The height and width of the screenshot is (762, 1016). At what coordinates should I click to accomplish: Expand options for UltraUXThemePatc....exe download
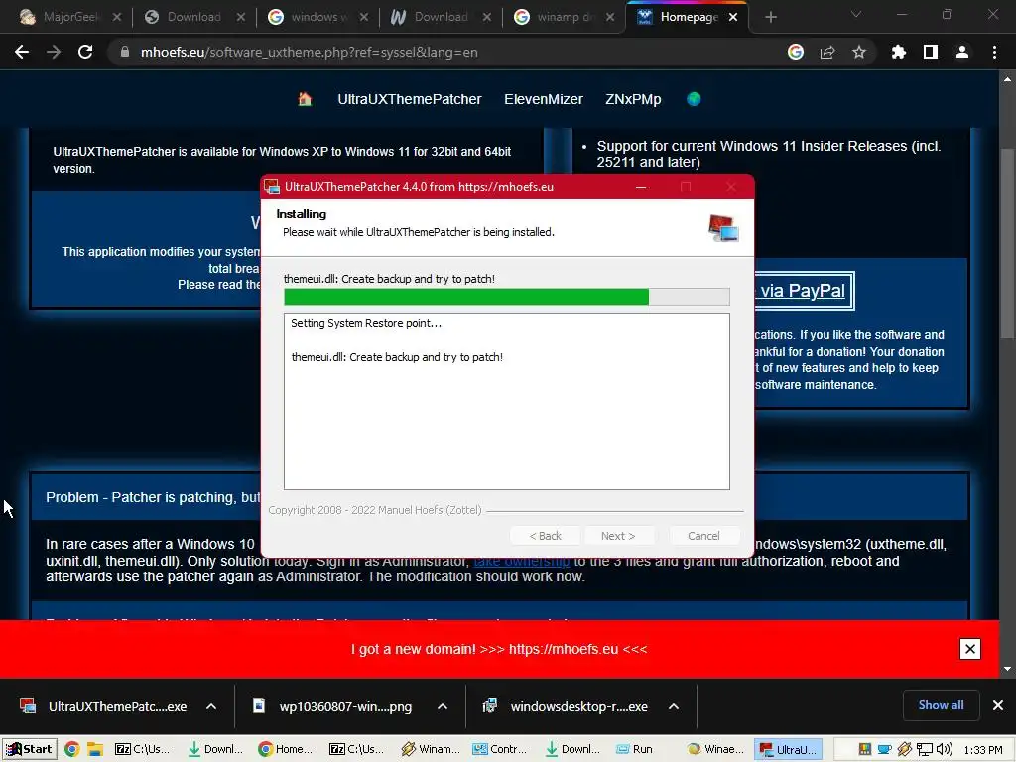(x=211, y=706)
